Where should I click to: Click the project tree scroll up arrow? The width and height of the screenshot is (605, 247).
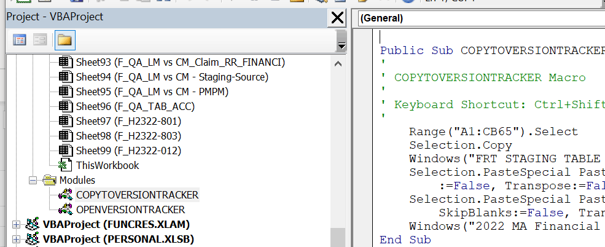coord(338,64)
